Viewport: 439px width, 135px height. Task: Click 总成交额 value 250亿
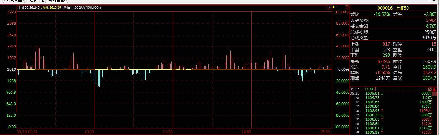click(x=430, y=32)
